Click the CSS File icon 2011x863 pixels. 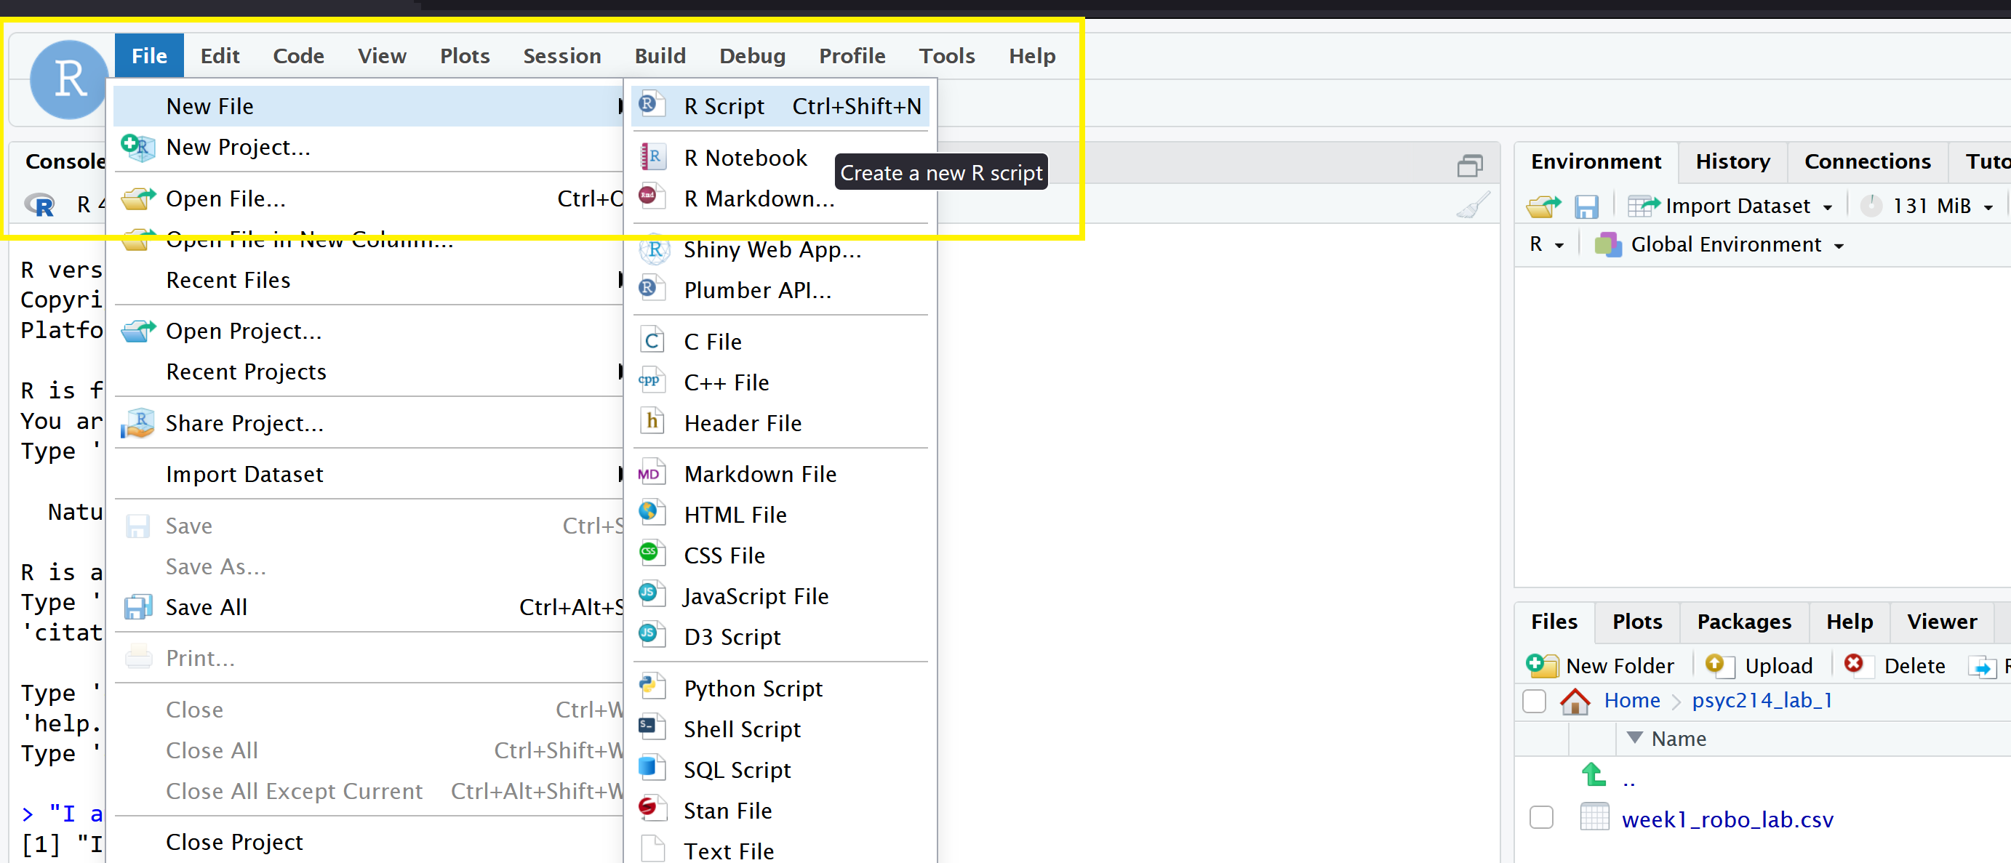tap(652, 554)
